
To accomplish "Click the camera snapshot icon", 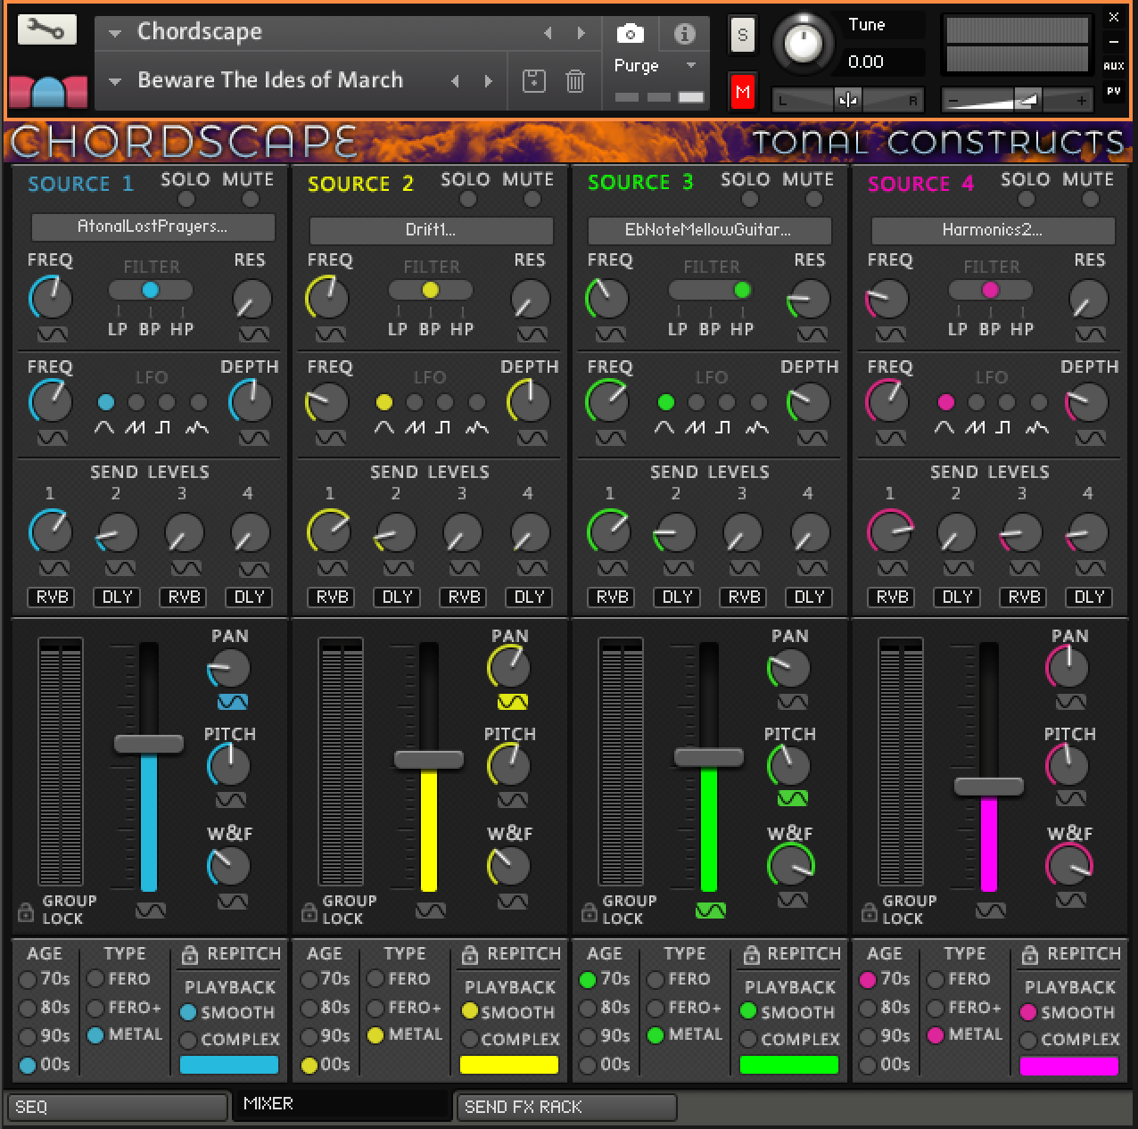I will [x=630, y=34].
